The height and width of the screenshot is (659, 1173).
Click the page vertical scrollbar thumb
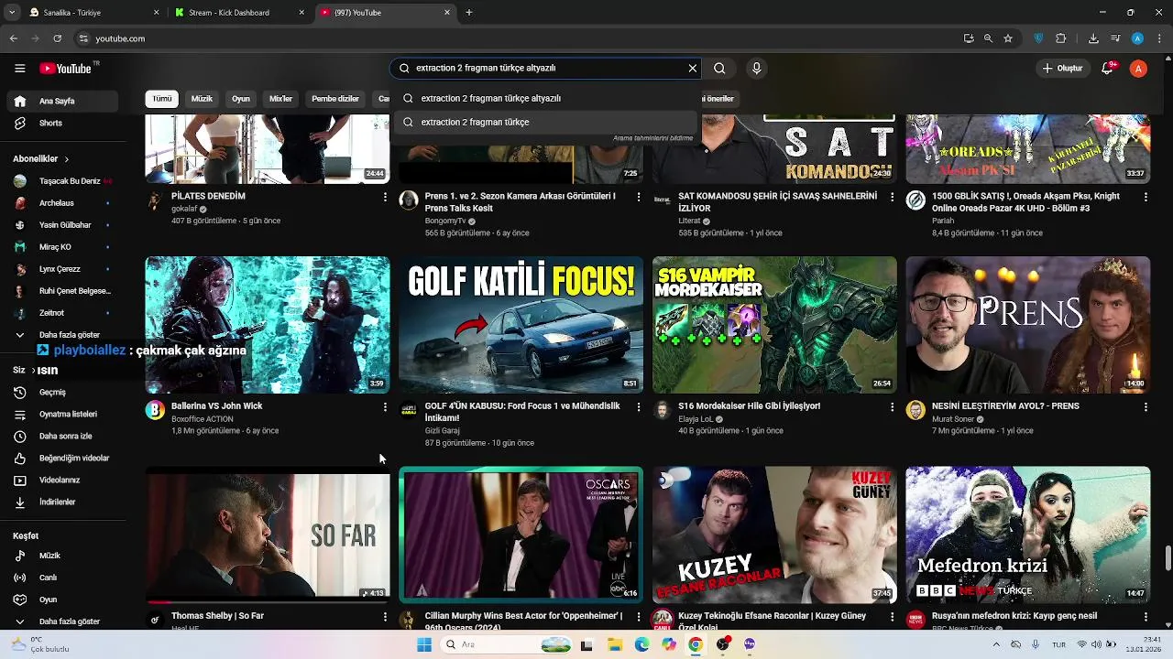(x=1168, y=557)
